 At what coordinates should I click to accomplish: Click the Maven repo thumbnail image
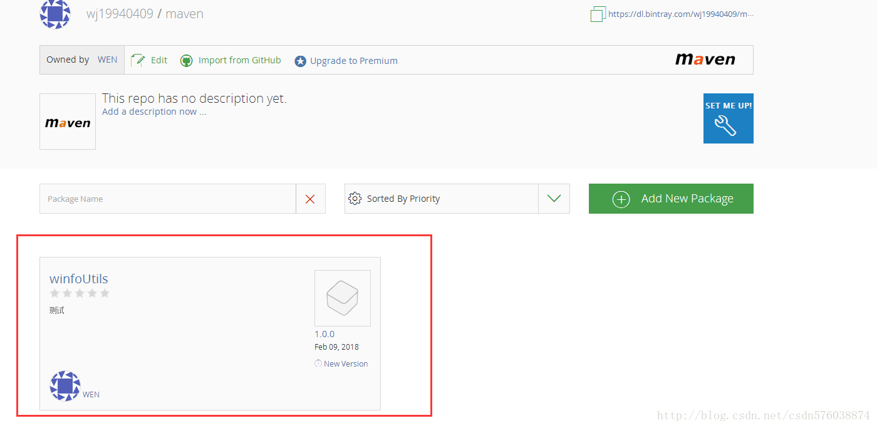(x=68, y=122)
